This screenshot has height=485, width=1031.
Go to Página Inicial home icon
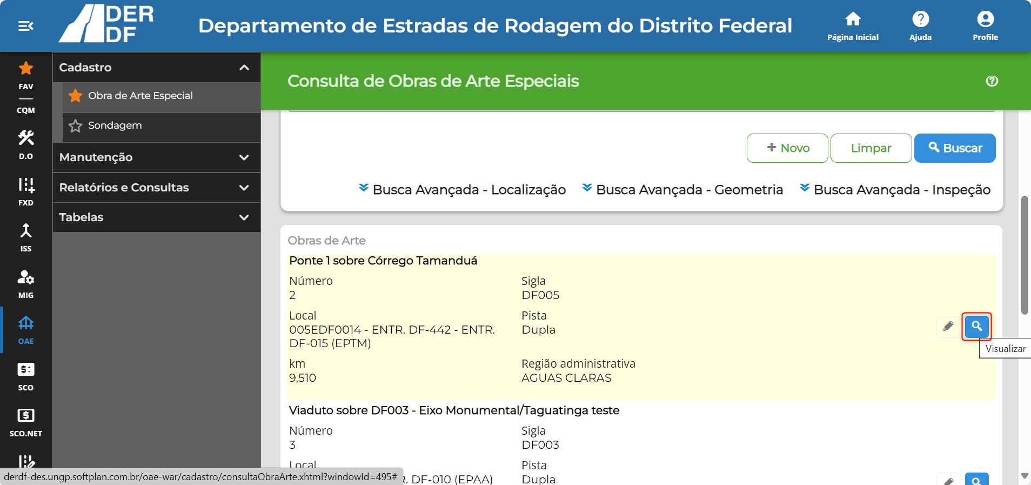[853, 26]
